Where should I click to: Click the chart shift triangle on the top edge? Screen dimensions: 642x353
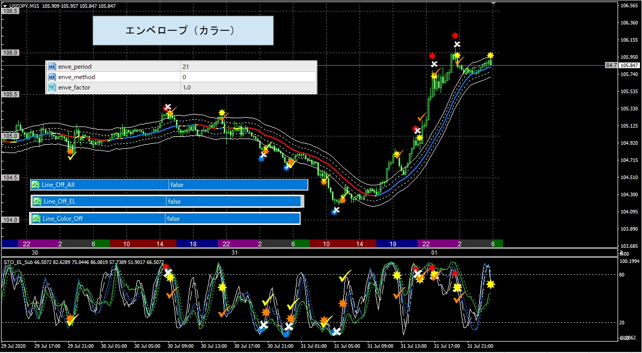494,3
